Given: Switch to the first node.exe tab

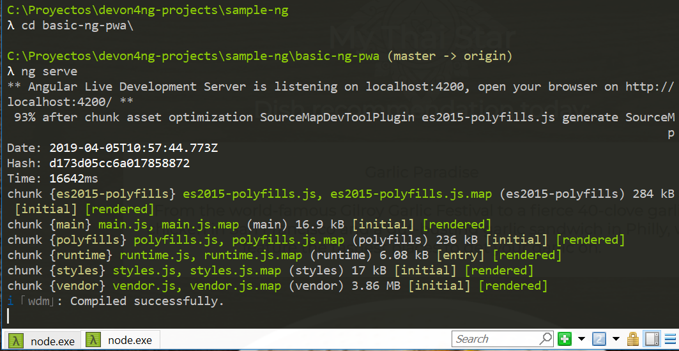Looking at the screenshot, I should (x=52, y=341).
